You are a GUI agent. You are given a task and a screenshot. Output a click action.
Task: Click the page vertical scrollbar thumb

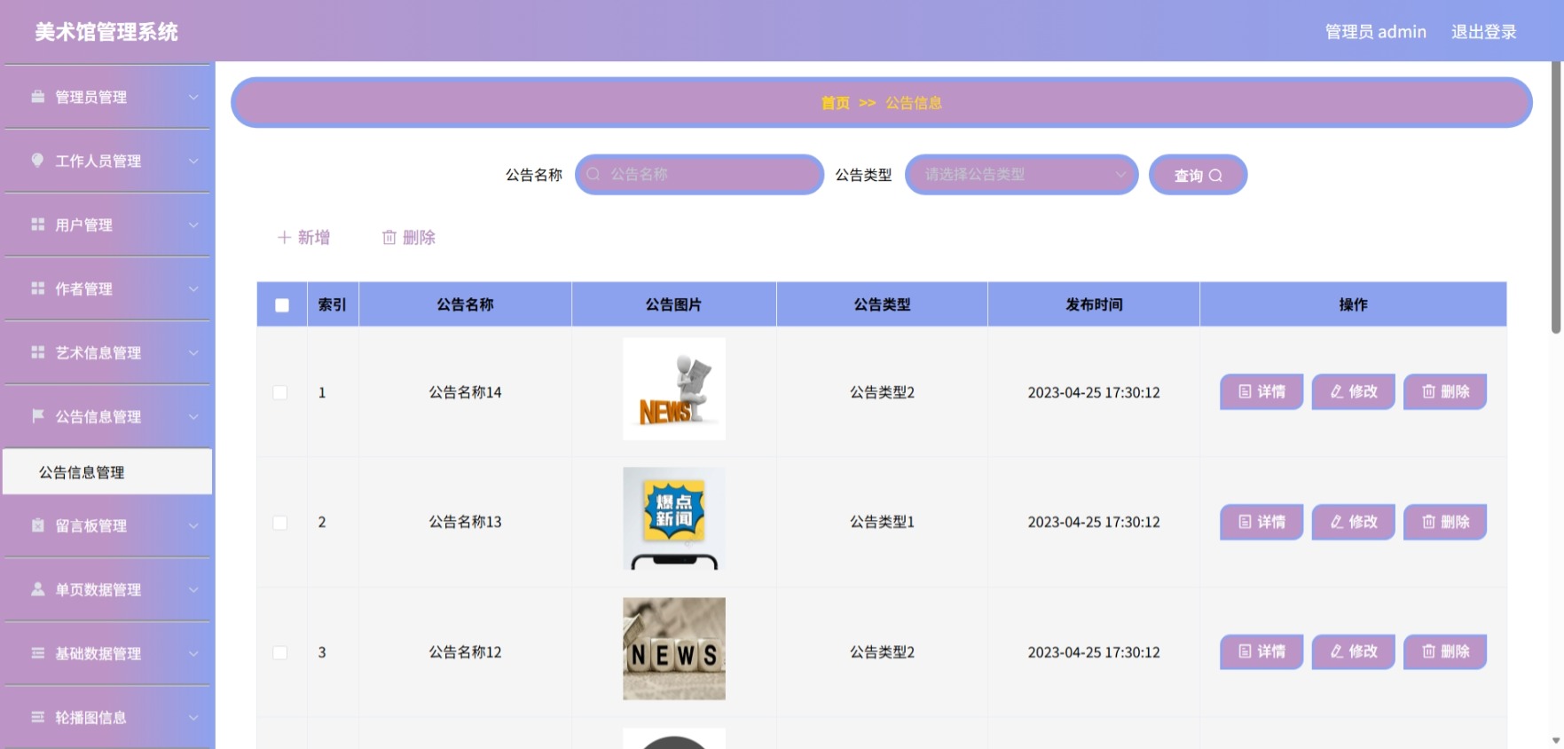pyautogui.click(x=1556, y=198)
